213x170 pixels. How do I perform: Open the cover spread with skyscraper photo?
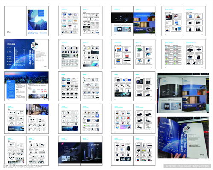click(26, 21)
